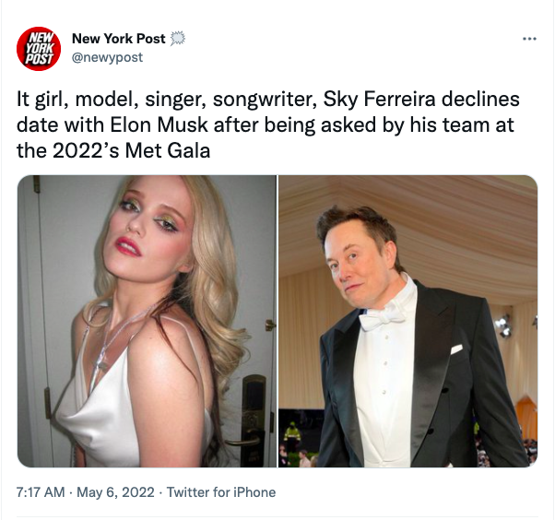Click the tweet's body text

[x=267, y=124]
